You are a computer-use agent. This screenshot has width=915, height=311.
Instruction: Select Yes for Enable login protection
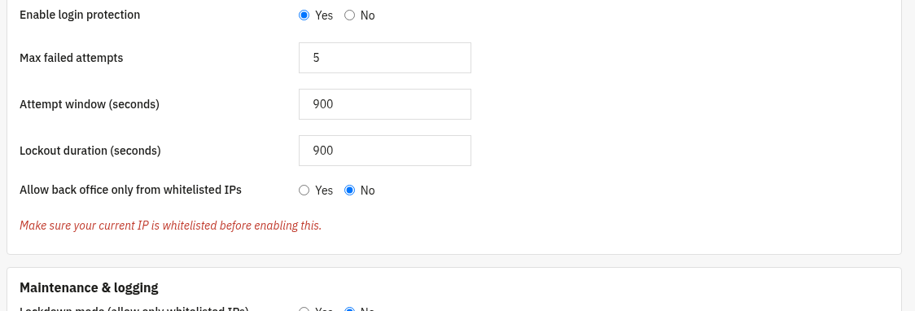(x=304, y=15)
